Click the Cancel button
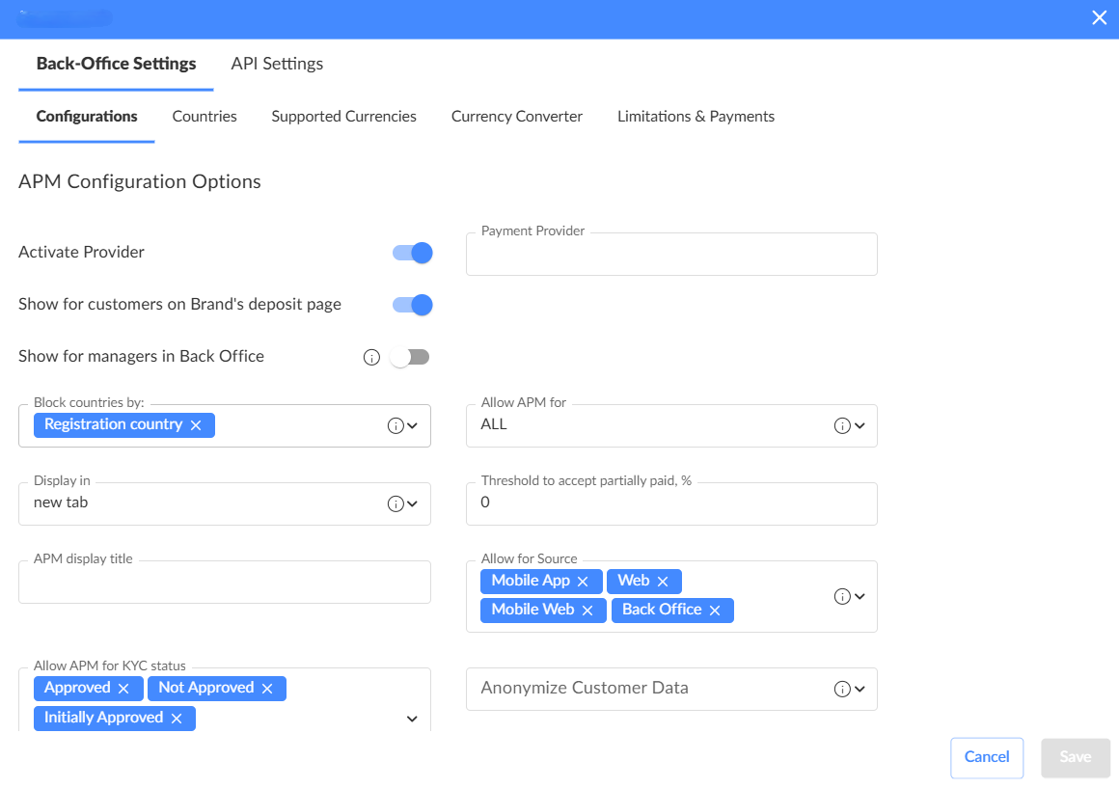This screenshot has height=788, width=1119. [986, 757]
